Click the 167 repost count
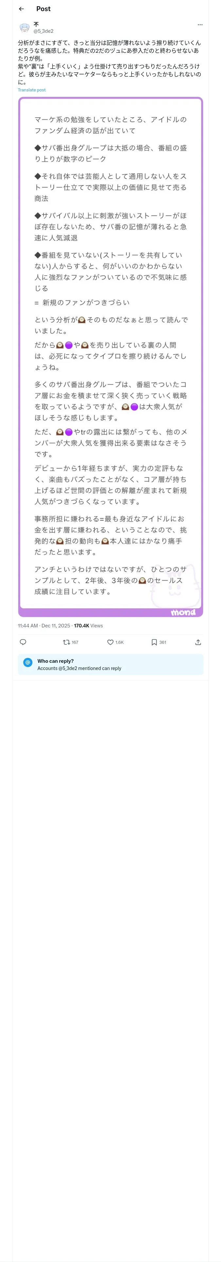The width and height of the screenshot is (221, 1262). pyautogui.click(x=75, y=642)
